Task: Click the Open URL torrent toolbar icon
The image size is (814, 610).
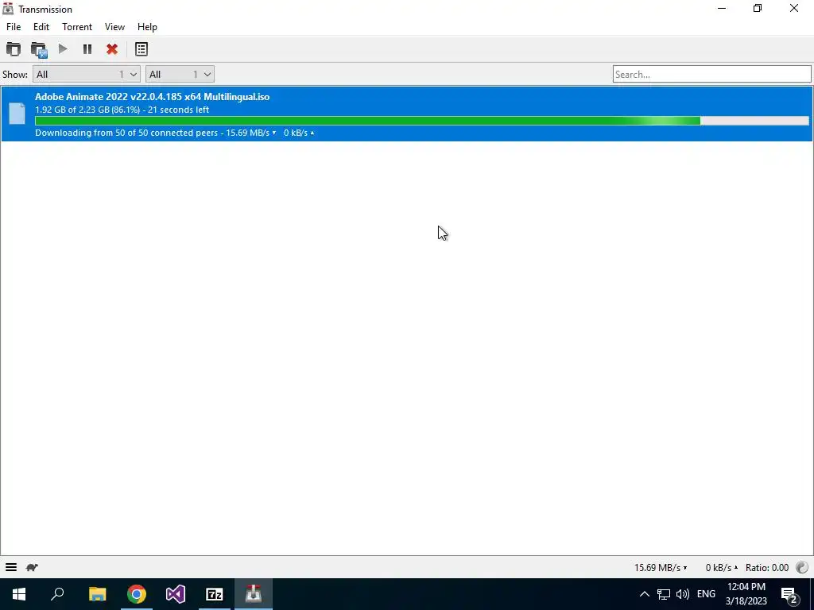Action: tap(39, 49)
